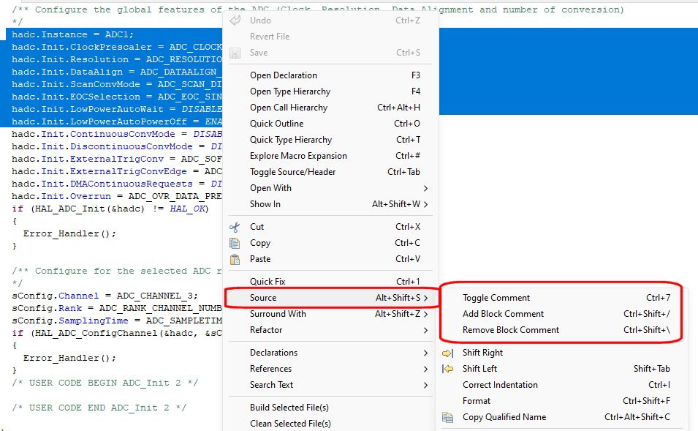Open Quick Outline
Screen dimensions: 698x431
(x=330, y=124)
